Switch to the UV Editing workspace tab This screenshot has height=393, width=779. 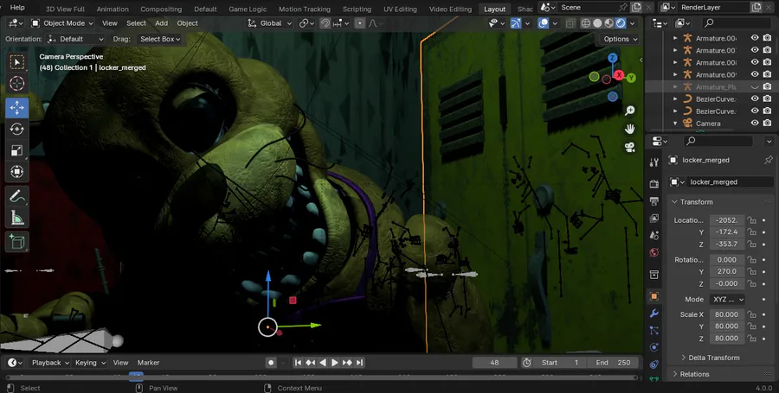point(402,9)
